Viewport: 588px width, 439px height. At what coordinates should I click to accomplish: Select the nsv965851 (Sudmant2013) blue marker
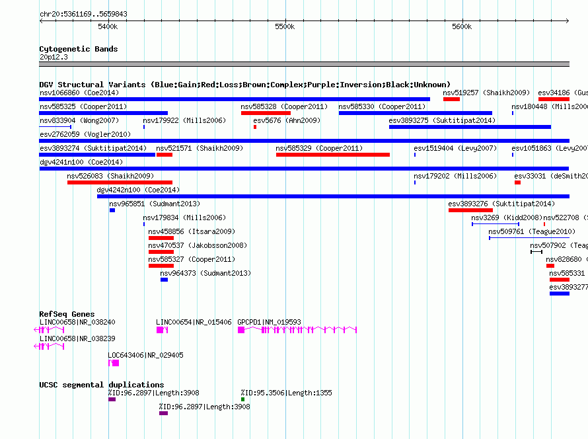point(112,210)
